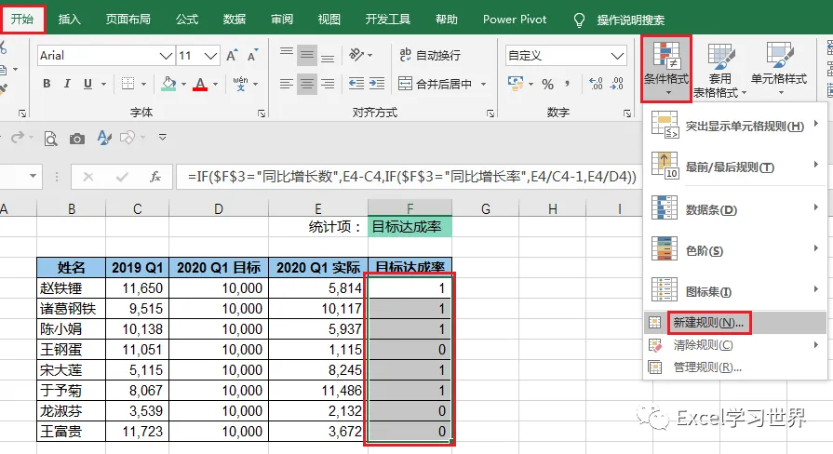
Task: Click the text orientation icon
Action: pyautogui.click(x=356, y=55)
